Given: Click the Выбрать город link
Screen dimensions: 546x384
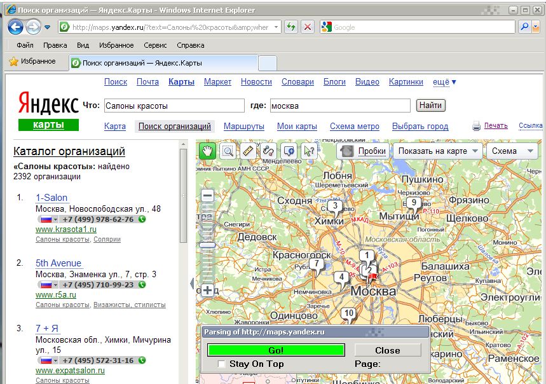Looking at the screenshot, I should [x=420, y=127].
